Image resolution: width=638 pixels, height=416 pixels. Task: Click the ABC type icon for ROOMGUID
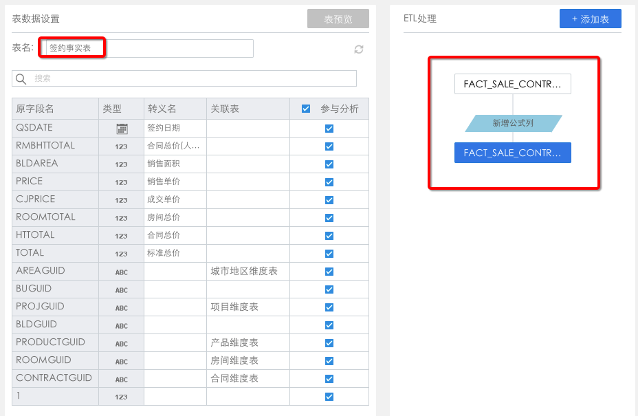(121, 362)
